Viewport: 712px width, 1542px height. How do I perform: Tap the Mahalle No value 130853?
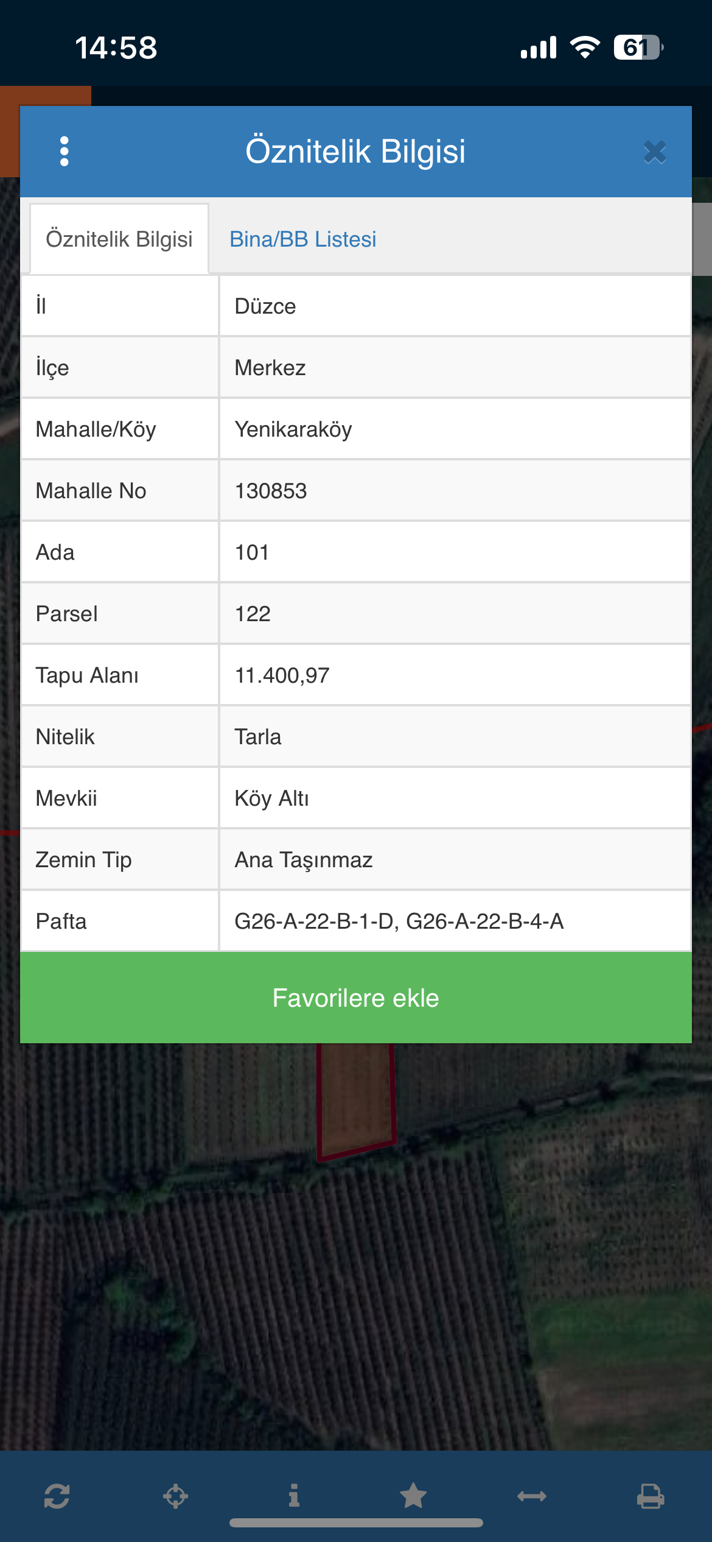271,491
